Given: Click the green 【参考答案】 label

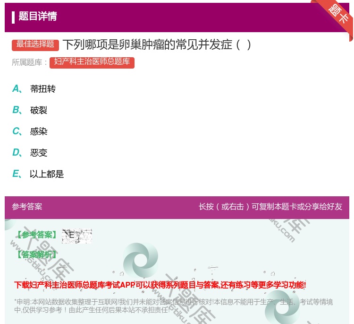Looking at the screenshot, I should click(36, 235).
